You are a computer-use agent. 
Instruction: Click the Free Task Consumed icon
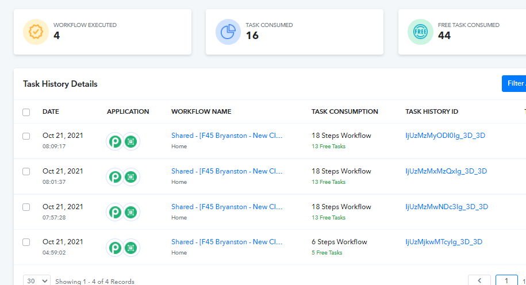click(x=420, y=32)
